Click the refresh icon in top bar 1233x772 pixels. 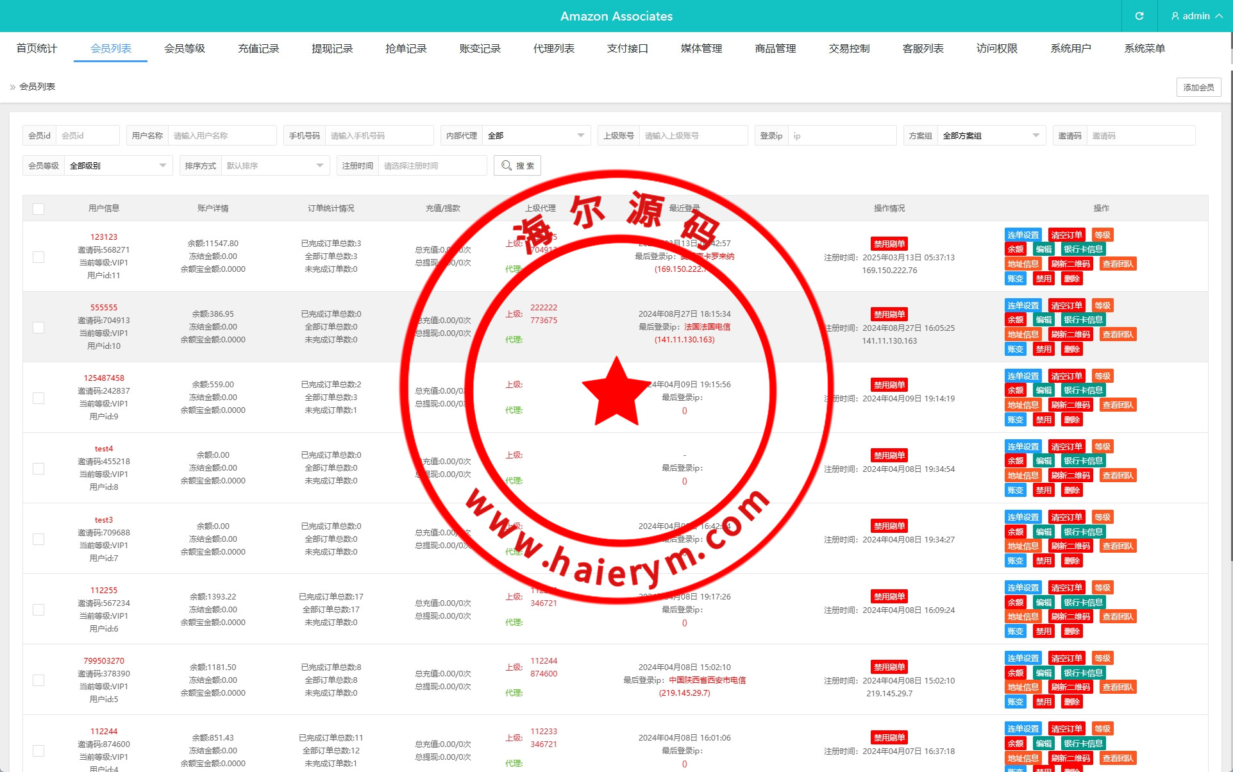click(x=1139, y=16)
